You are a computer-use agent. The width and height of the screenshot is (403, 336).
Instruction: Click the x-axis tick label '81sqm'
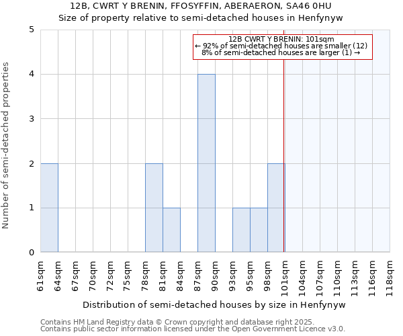163,276
